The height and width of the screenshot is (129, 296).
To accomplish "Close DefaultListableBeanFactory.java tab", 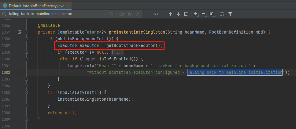I will (68, 6).
